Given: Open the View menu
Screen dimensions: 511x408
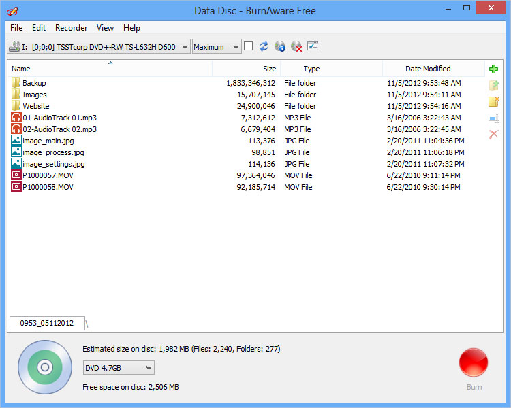Looking at the screenshot, I should [x=105, y=28].
